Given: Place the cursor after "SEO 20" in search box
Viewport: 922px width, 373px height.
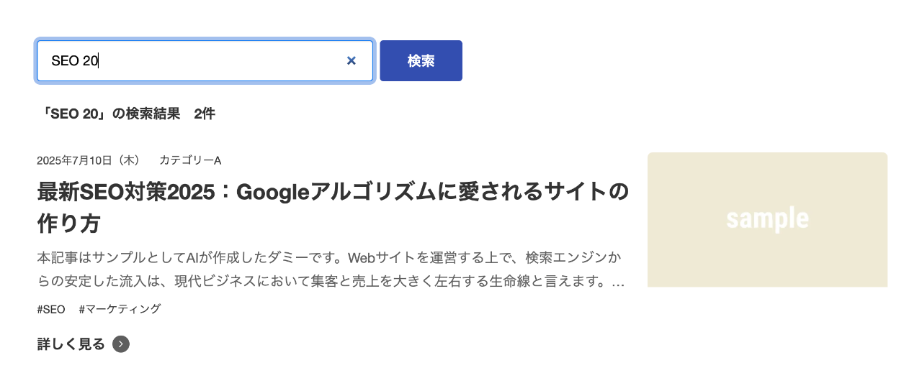Looking at the screenshot, I should (x=99, y=61).
